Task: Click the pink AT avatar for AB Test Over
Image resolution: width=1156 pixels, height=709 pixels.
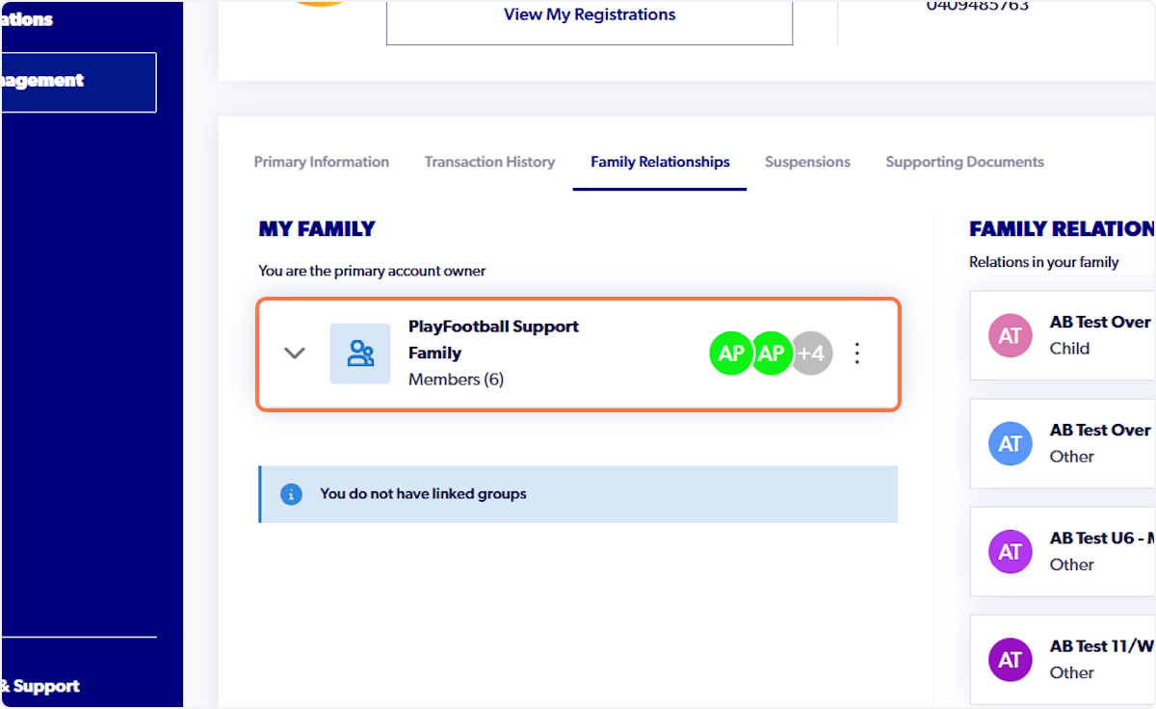Action: coord(1010,335)
